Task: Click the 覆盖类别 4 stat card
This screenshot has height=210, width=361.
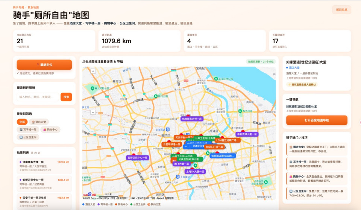Action: [225, 41]
